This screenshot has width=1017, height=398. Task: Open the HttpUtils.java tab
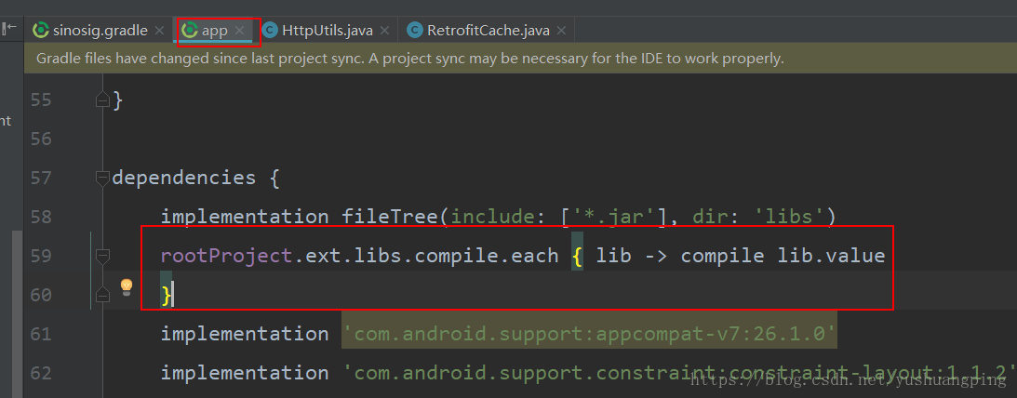pyautogui.click(x=327, y=31)
